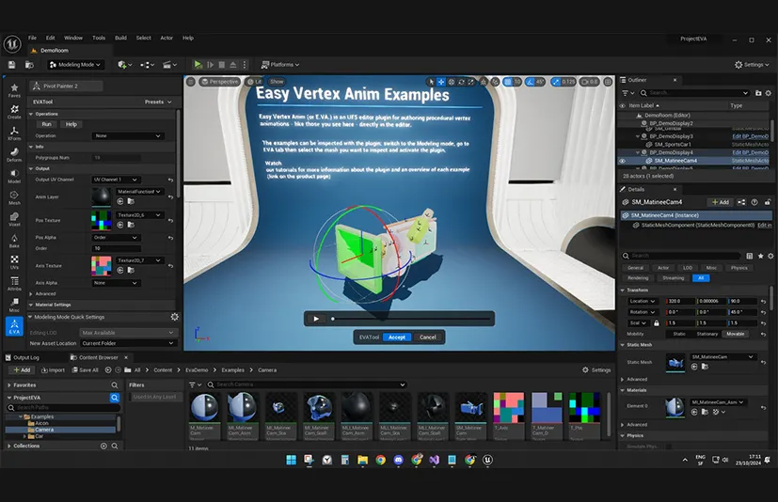Screen dimensions: 778x502
Task: Toggle visibility of SM_MatineeCam4 in Outliner
Action: click(622, 161)
